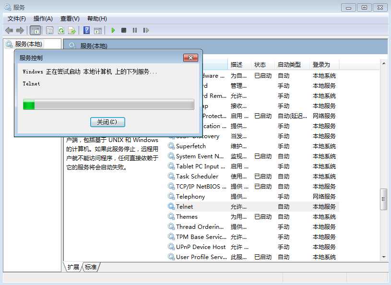This screenshot has width=391, height=285.
Task: Click the 服务(本地) header in right pane
Action: tap(94, 46)
